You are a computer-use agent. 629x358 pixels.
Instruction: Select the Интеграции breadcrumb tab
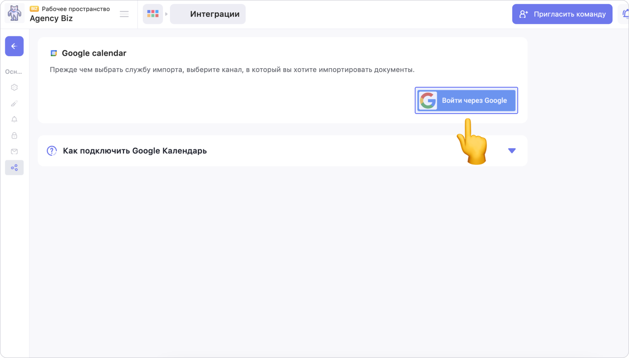(208, 14)
